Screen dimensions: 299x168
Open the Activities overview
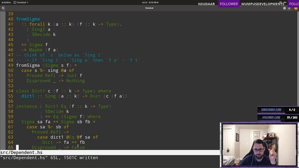tap(6, 2)
